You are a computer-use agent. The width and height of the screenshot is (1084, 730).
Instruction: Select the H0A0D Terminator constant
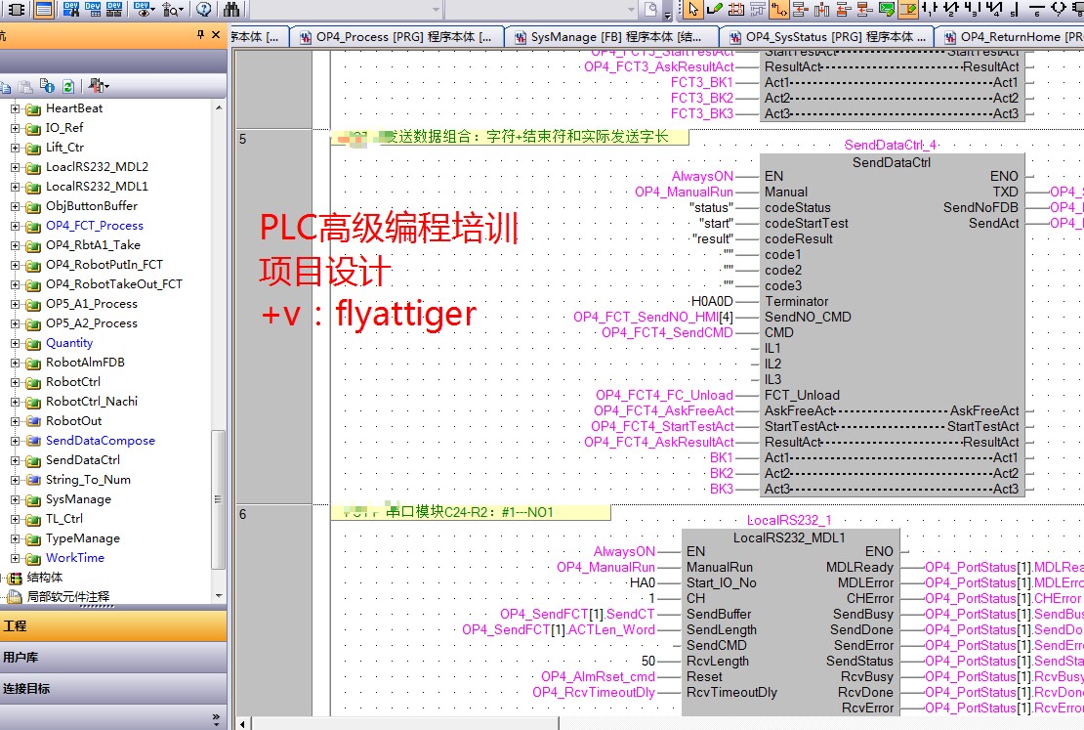pyautogui.click(x=711, y=301)
